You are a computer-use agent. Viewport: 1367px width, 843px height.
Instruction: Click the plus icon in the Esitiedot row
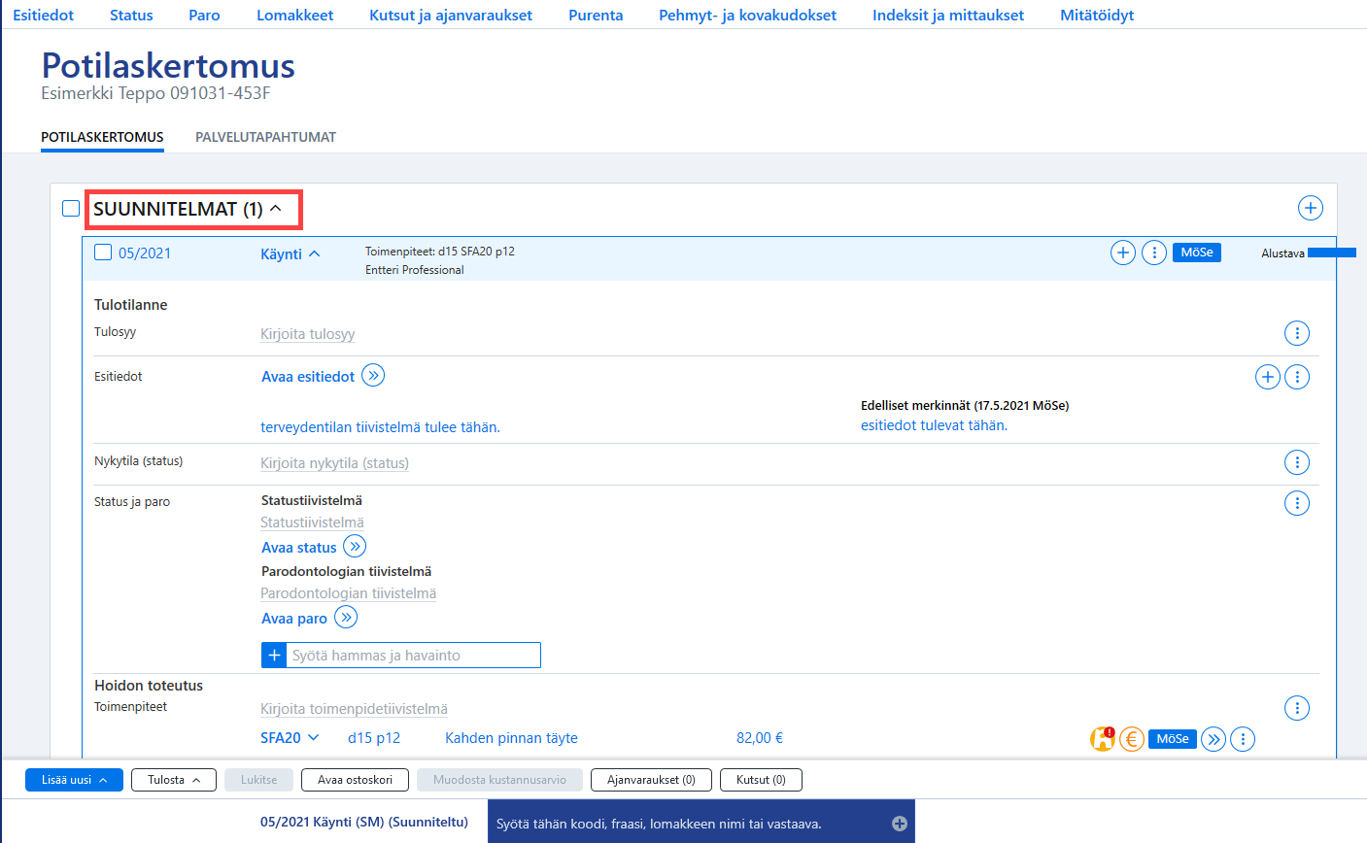[x=1268, y=377]
